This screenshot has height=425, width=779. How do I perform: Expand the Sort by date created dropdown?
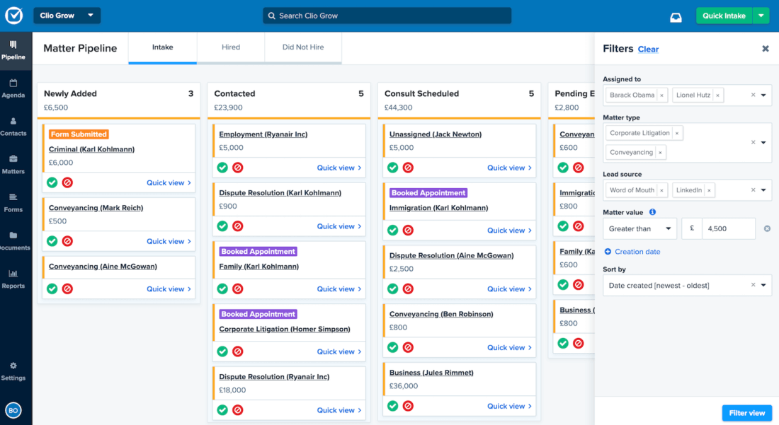pos(763,285)
